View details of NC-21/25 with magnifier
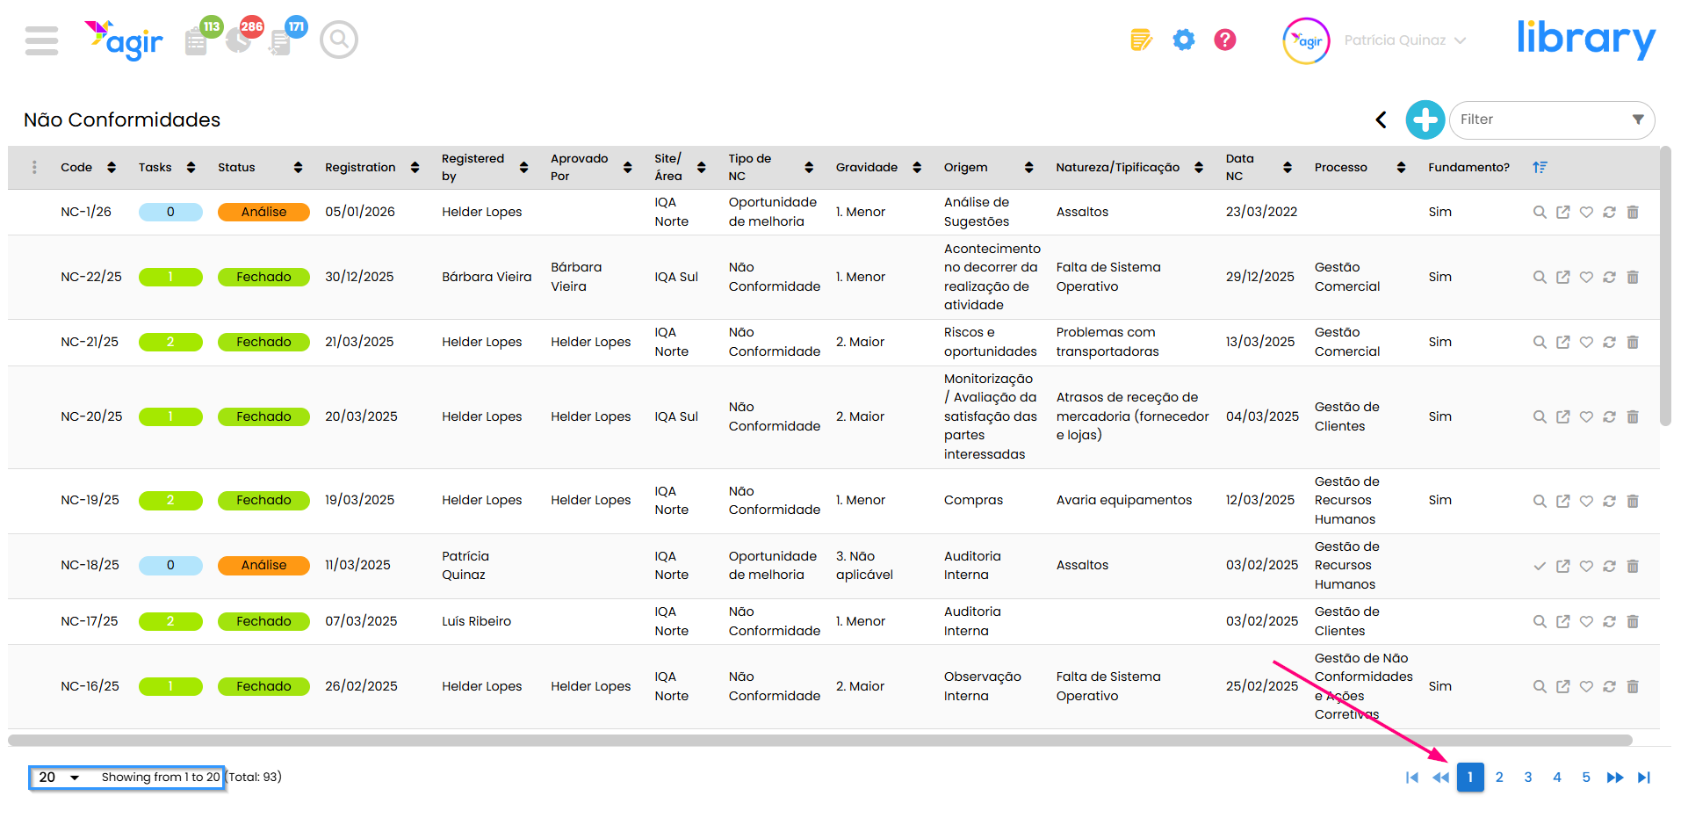1681x825 pixels. (1540, 342)
